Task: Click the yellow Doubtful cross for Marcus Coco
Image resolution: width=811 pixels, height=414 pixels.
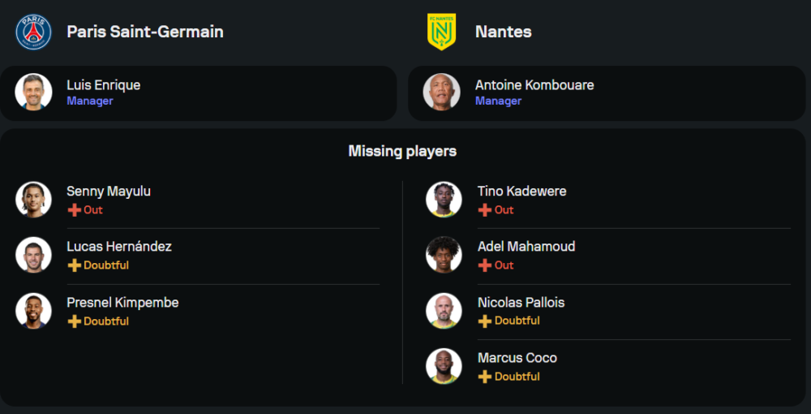Action: click(x=485, y=377)
